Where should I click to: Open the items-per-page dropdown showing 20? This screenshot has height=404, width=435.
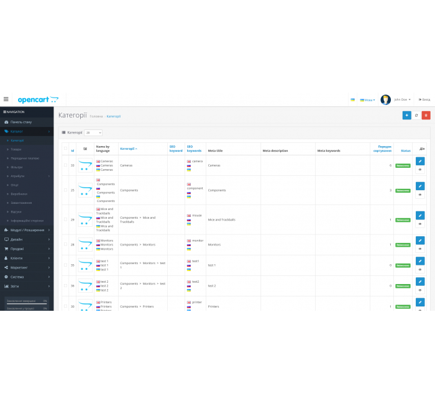pyautogui.click(x=93, y=132)
